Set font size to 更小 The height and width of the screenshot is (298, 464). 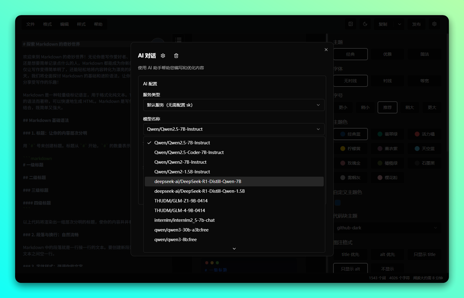[x=343, y=107]
